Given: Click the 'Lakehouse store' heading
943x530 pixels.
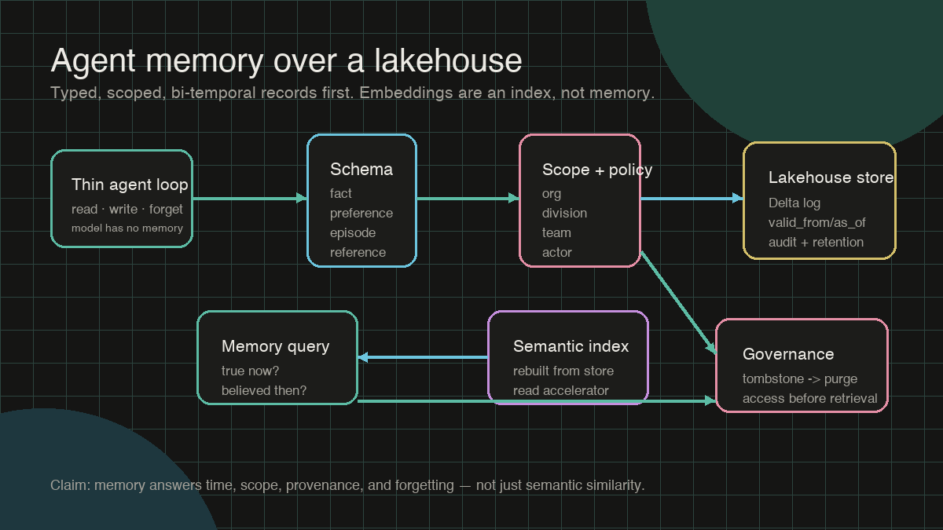Looking at the screenshot, I should click(831, 177).
